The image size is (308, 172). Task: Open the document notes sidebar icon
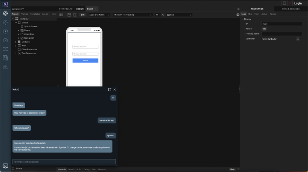(5, 57)
